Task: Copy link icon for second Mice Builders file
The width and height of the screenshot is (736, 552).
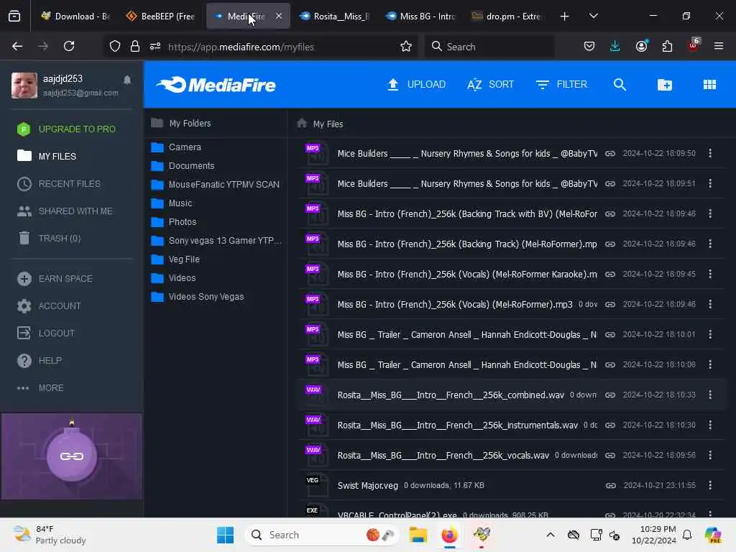Action: tap(609, 183)
